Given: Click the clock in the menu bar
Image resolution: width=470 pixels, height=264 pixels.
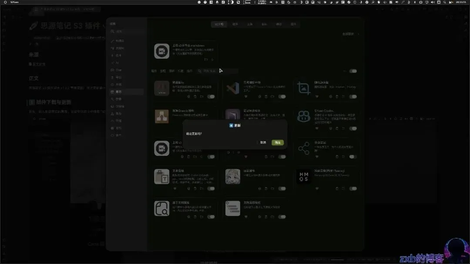Looking at the screenshot, I should [461, 2].
